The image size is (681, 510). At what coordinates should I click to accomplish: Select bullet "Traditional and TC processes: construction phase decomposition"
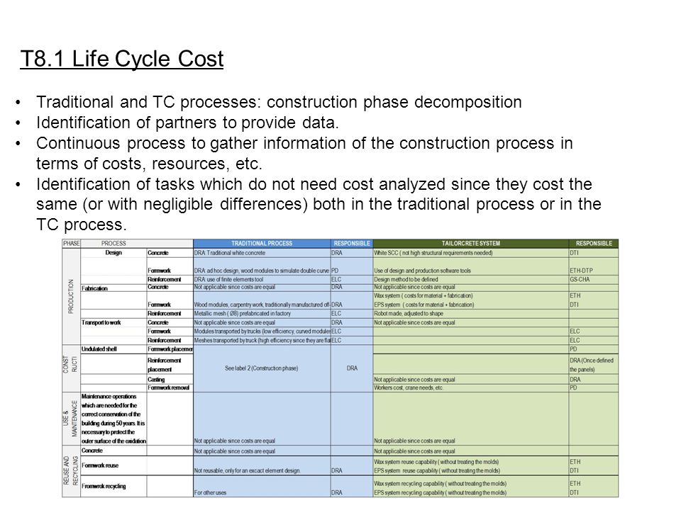tap(279, 102)
